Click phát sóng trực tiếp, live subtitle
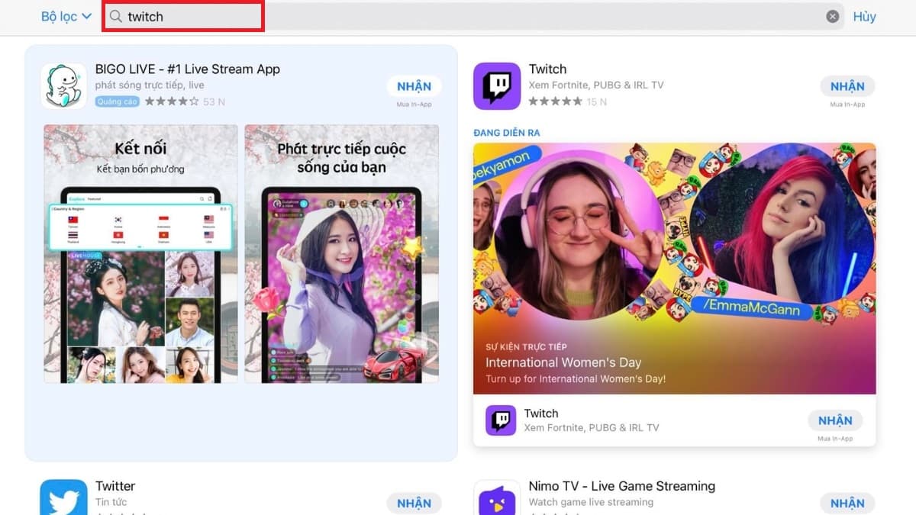The width and height of the screenshot is (916, 515). [x=150, y=85]
